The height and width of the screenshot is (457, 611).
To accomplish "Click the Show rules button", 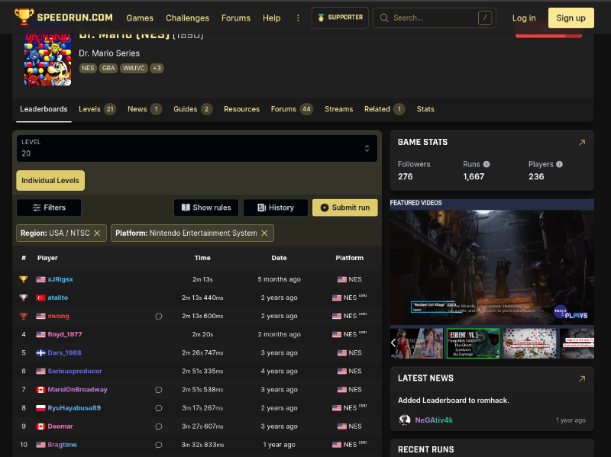I will pos(206,208).
